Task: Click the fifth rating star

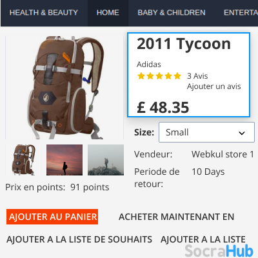Action: pyautogui.click(x=177, y=76)
